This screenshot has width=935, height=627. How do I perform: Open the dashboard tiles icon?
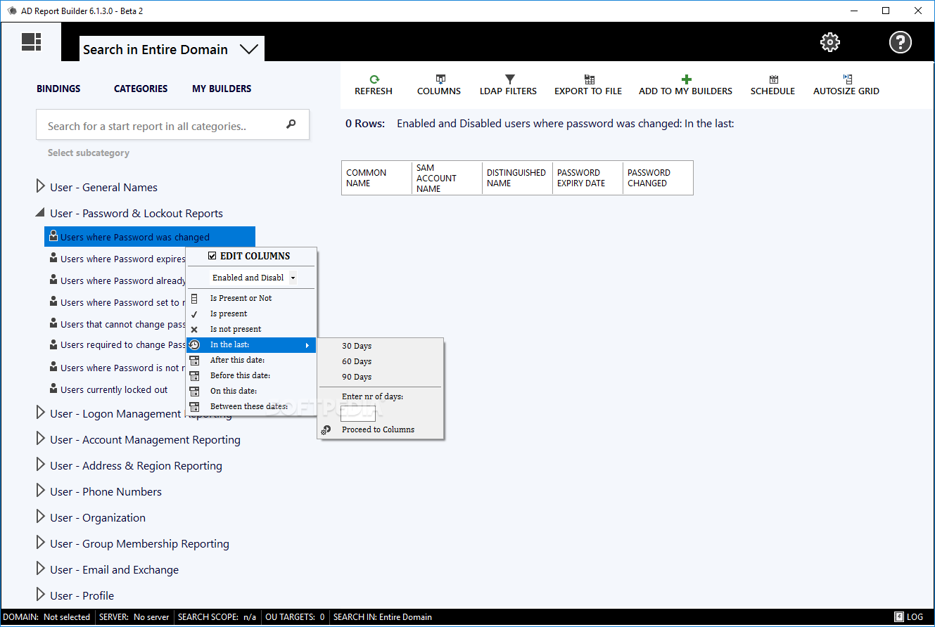pyautogui.click(x=31, y=42)
